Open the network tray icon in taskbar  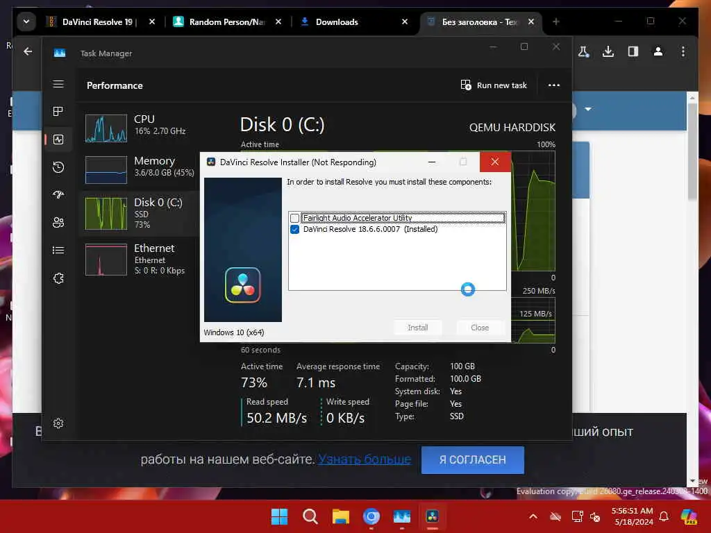pos(577,516)
